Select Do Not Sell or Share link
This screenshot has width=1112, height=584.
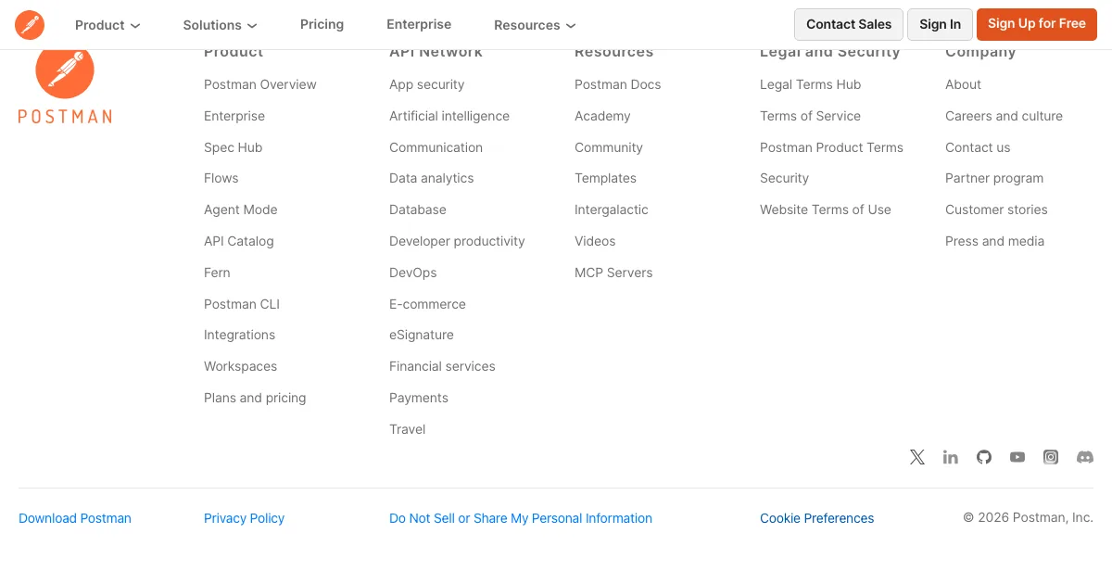pyautogui.click(x=521, y=518)
